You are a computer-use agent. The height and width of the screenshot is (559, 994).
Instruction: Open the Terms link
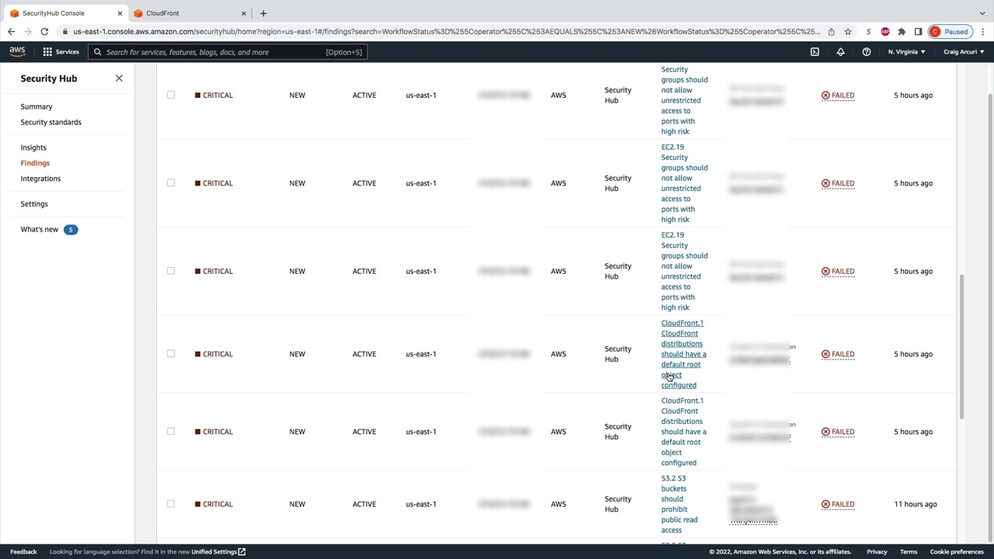click(909, 552)
